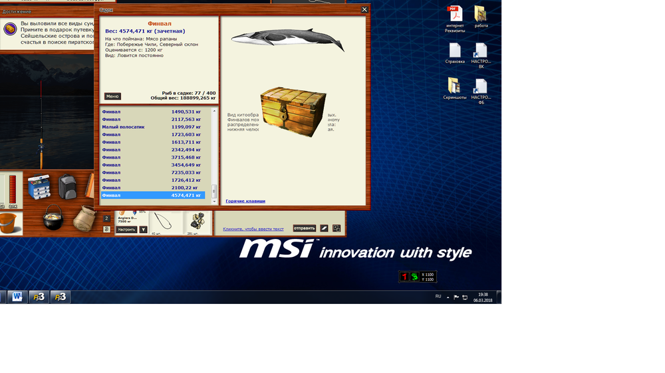
Task: Open the Горячие клавиши link
Action: (x=245, y=201)
